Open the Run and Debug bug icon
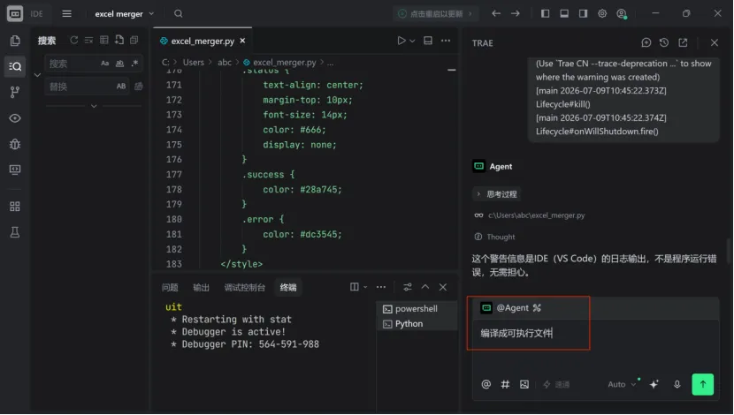The width and height of the screenshot is (734, 415). click(x=15, y=144)
